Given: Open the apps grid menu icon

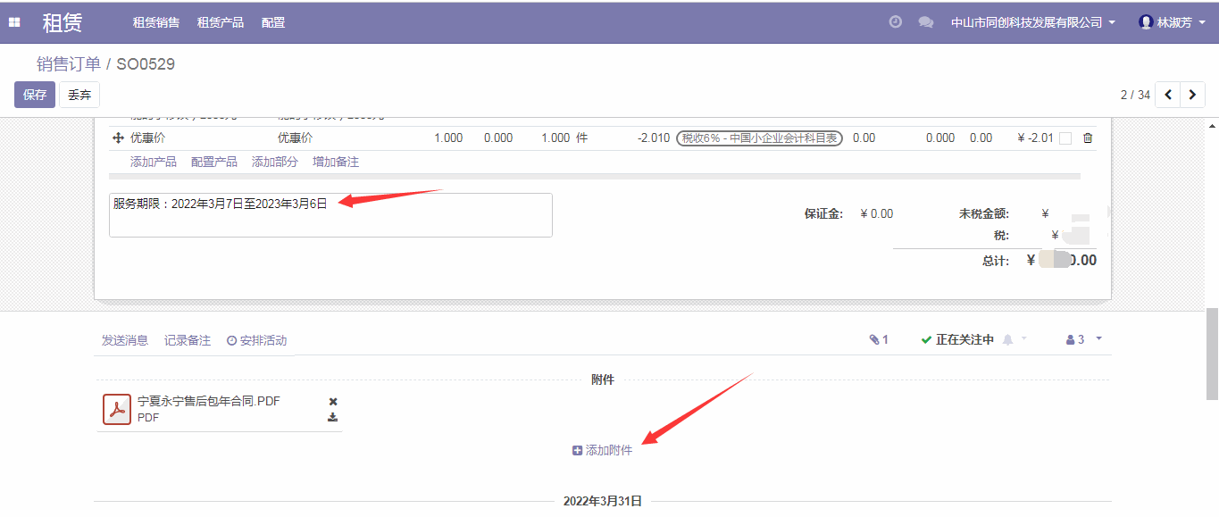Looking at the screenshot, I should click(x=14, y=22).
